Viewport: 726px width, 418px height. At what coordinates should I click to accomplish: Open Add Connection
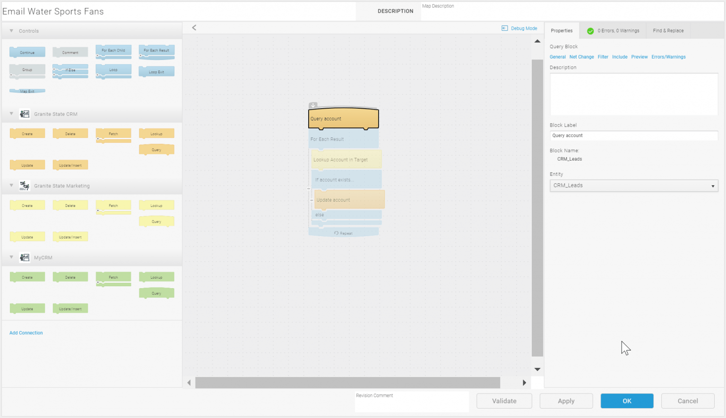26,333
